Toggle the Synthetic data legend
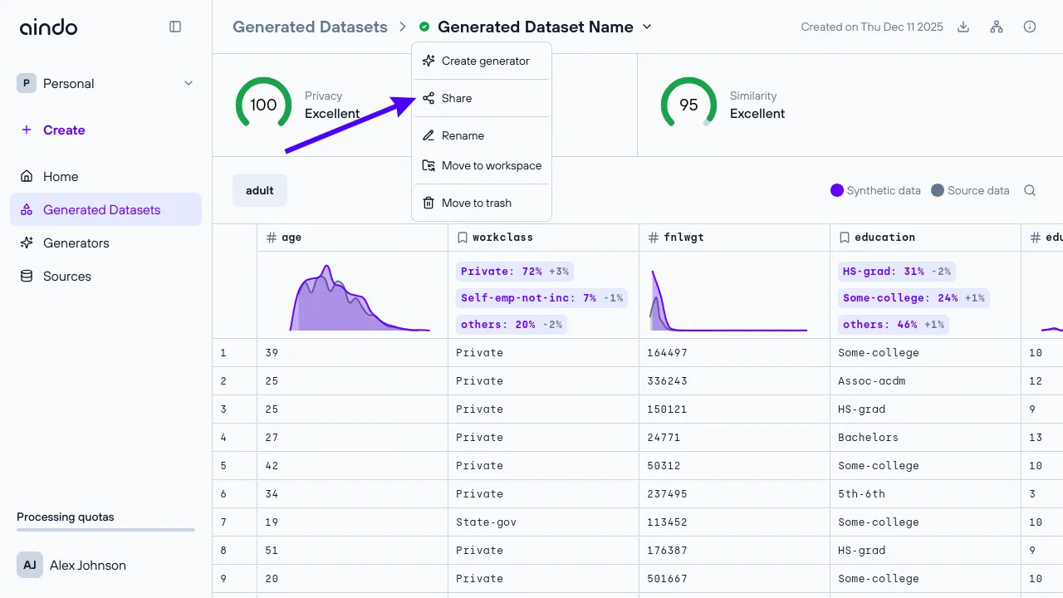The width and height of the screenshot is (1063, 598). coord(875,190)
